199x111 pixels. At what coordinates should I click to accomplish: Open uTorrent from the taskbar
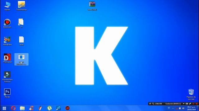(49, 108)
